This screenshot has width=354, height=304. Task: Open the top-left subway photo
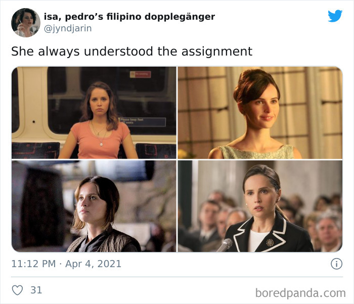pos(94,113)
